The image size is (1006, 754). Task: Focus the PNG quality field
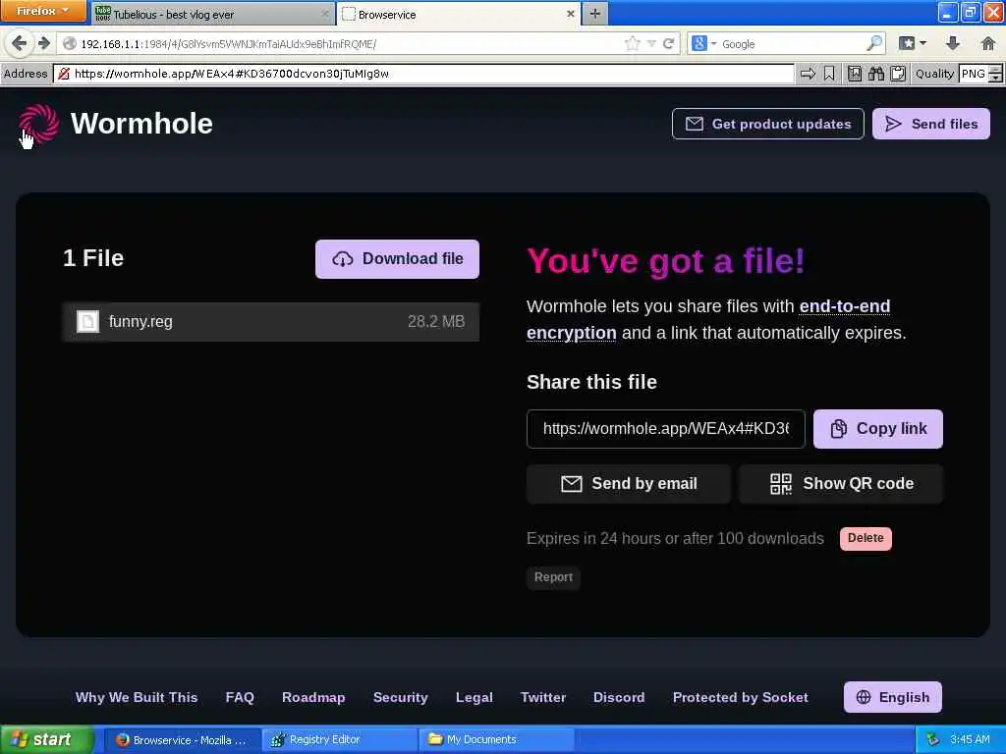tap(974, 74)
